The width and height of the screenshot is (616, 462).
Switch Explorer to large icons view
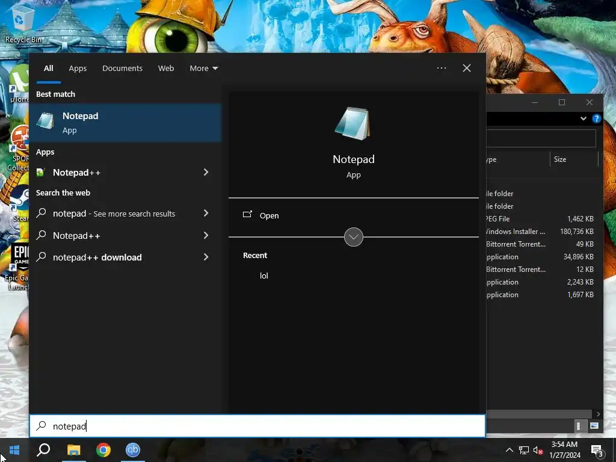point(594,426)
